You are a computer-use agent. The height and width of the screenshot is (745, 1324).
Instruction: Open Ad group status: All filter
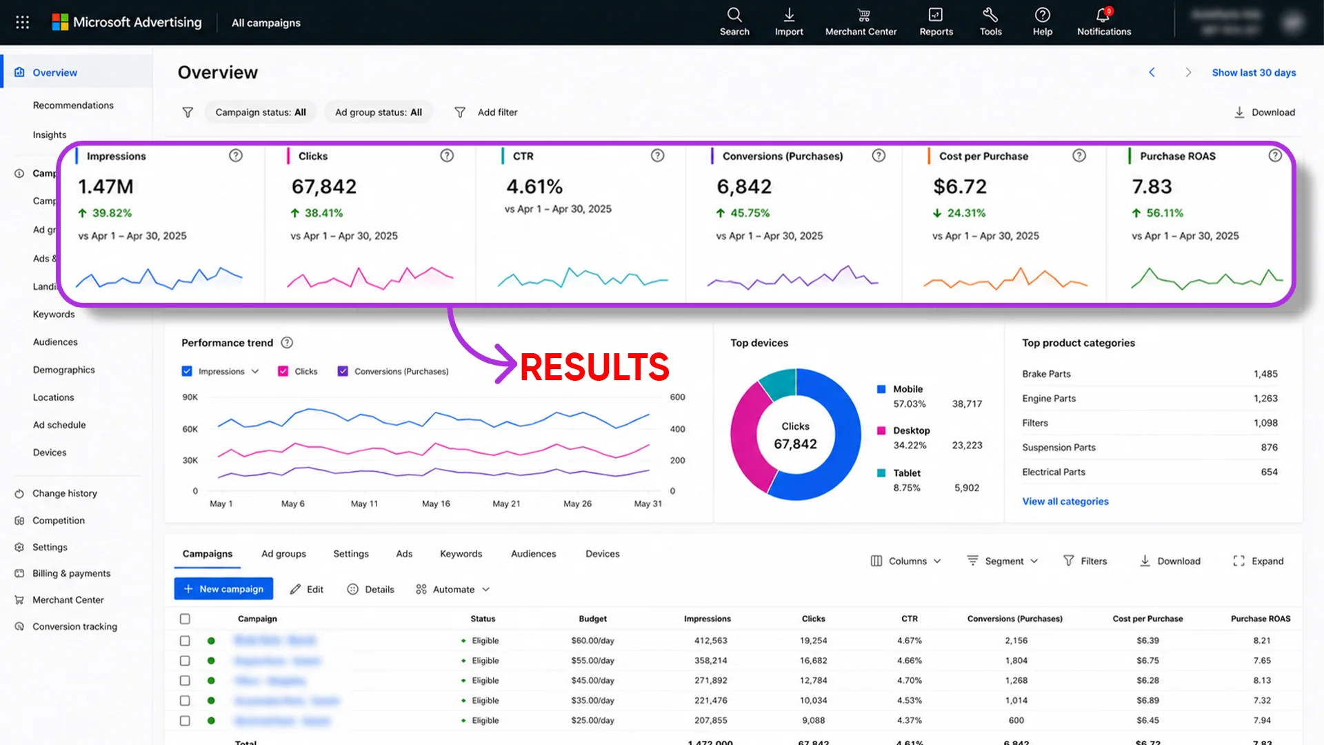379,112
